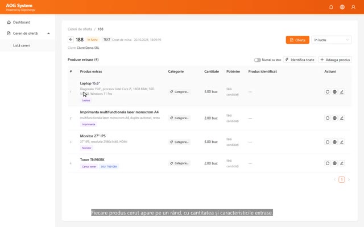
Task: Click globe icon in Monitor 27" IPS row
Action: click(x=334, y=142)
